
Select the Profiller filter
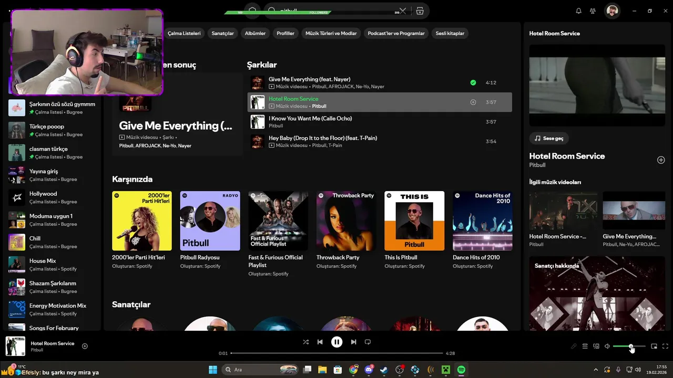[285, 33]
